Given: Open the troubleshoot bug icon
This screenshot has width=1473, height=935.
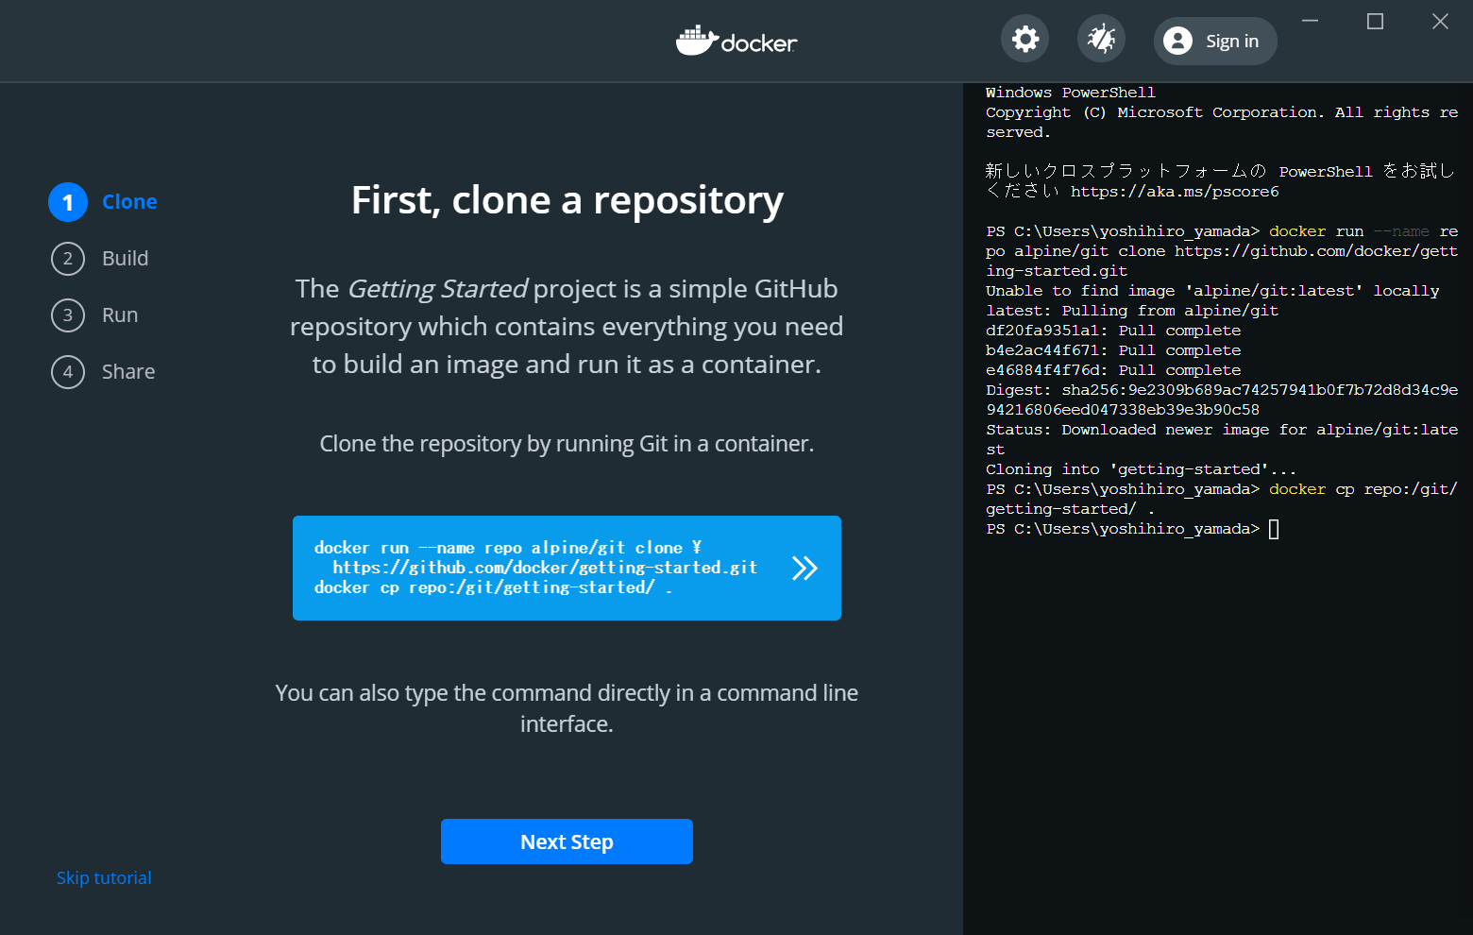Looking at the screenshot, I should point(1101,39).
